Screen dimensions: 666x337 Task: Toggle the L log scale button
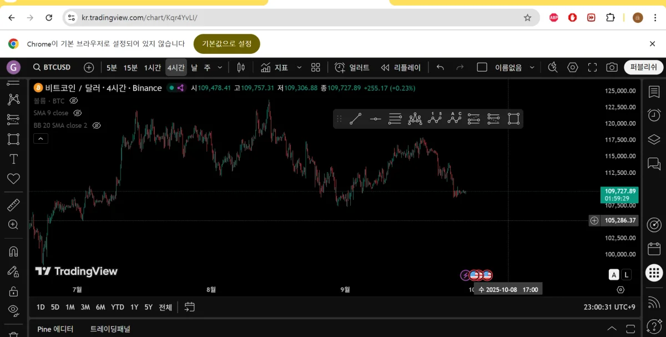coord(627,274)
